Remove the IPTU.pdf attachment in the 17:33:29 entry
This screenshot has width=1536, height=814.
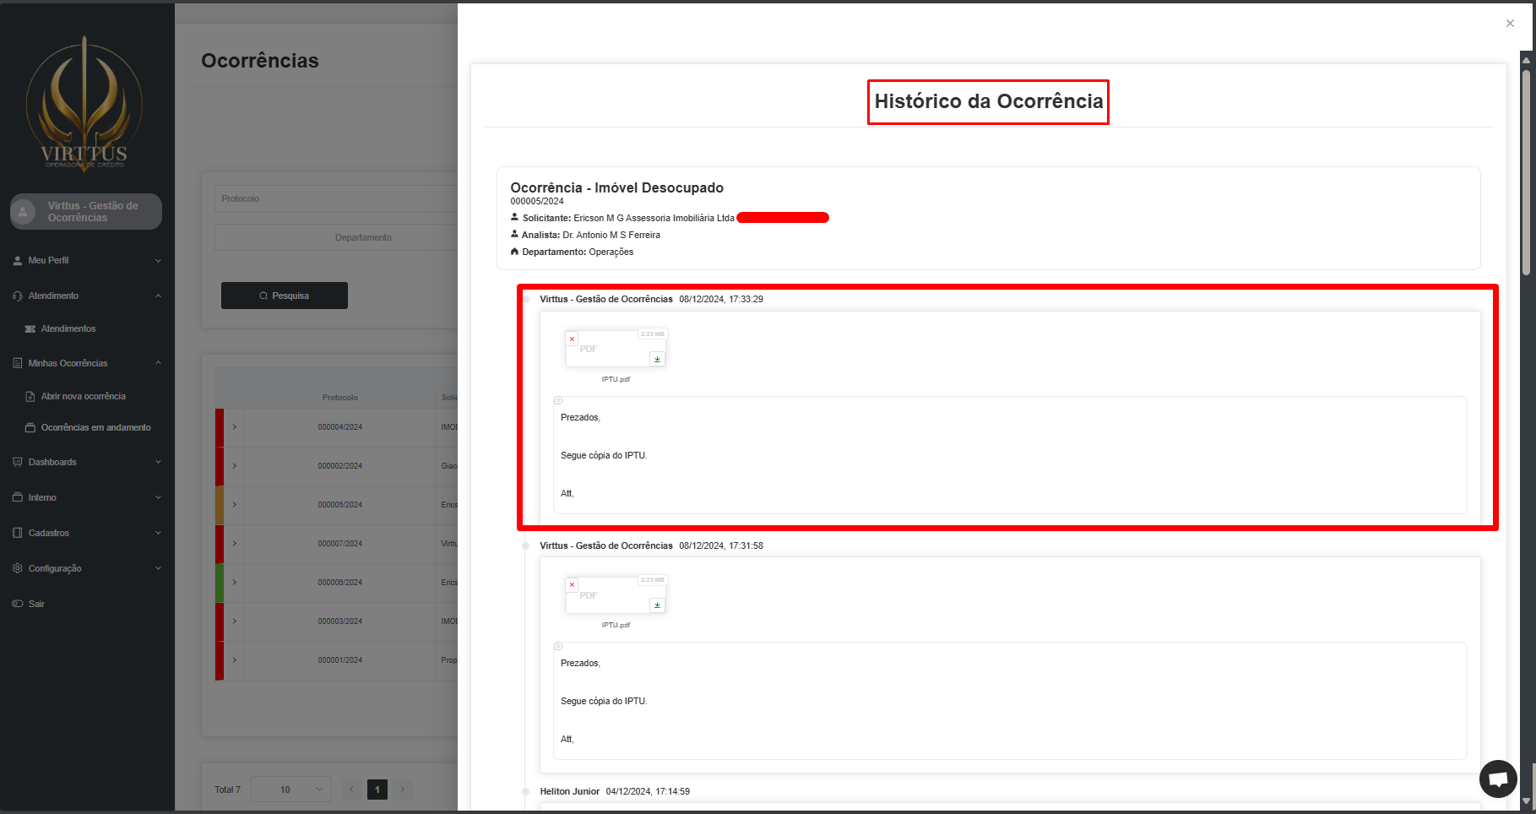tap(572, 339)
